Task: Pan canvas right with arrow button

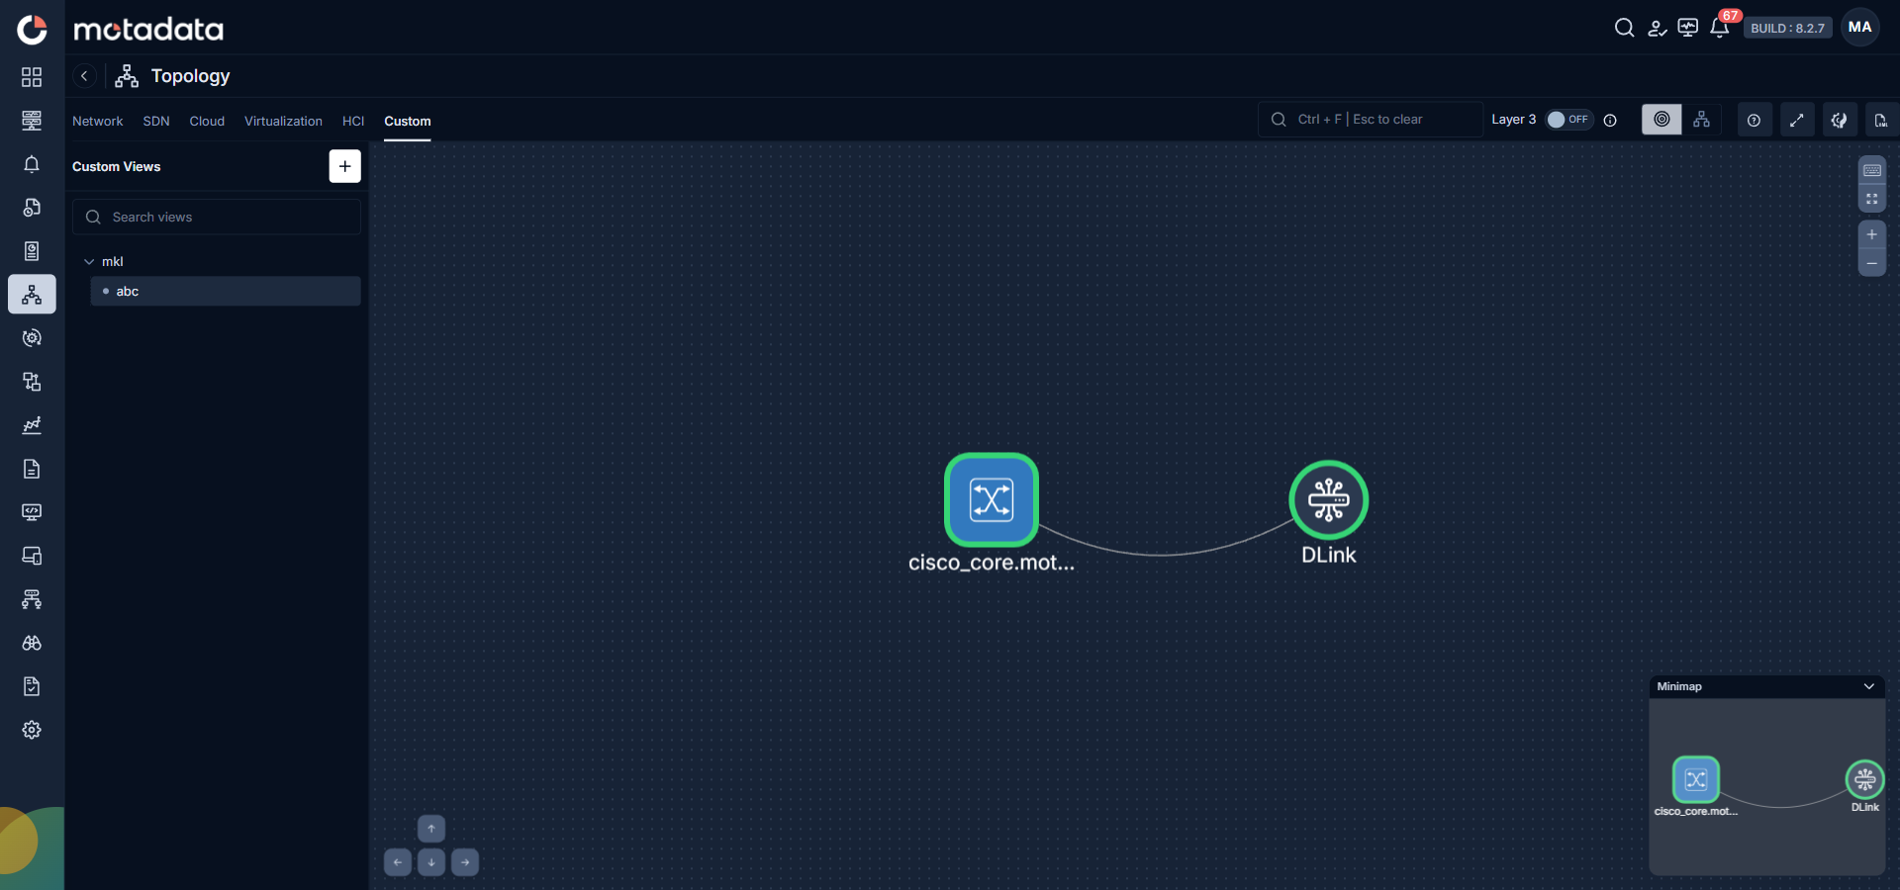Action: [465, 862]
